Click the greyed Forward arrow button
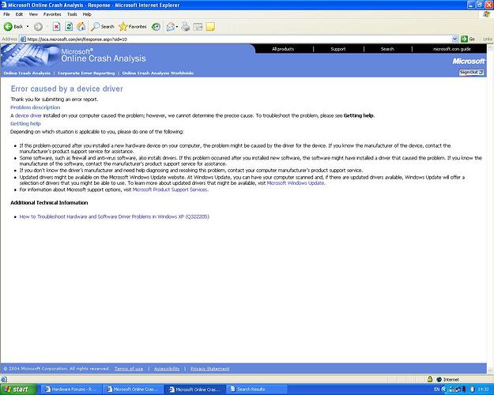Viewport: 494px width, 395px height. [x=38, y=27]
